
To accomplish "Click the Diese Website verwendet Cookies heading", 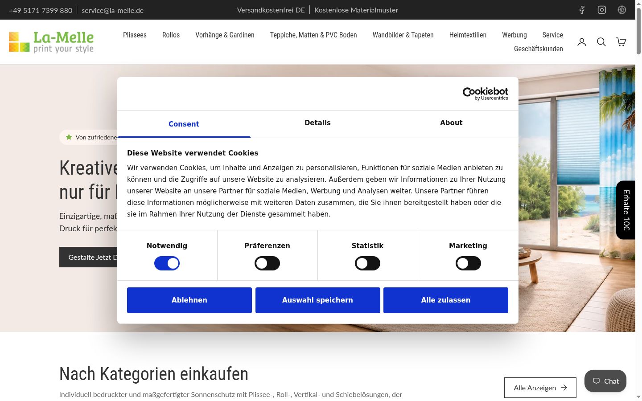I will (193, 153).
